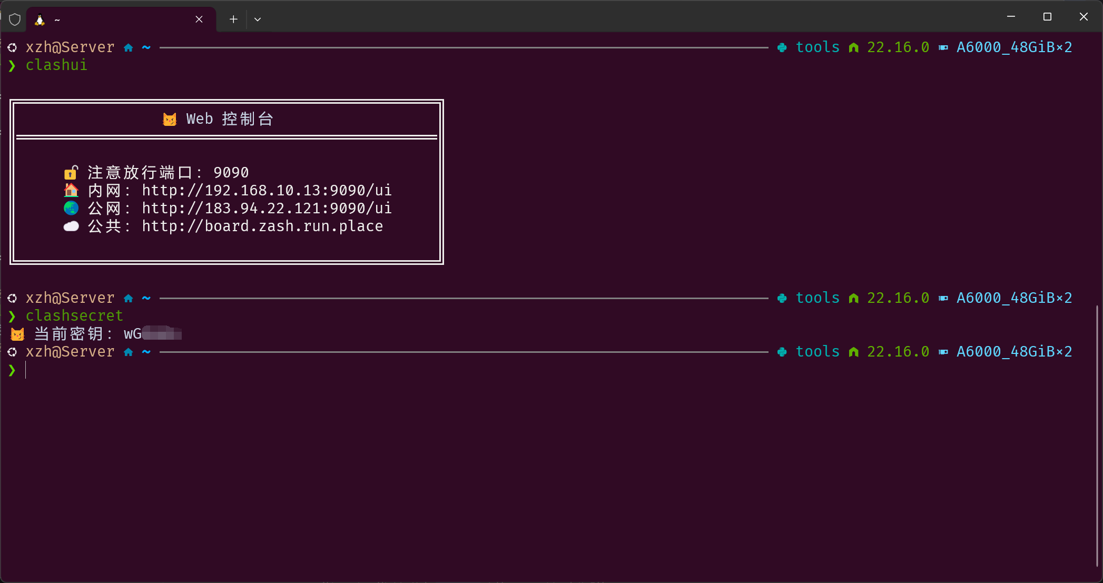The height and width of the screenshot is (583, 1103).
Task: Click the conda icon in the last prompt
Action: click(782, 352)
